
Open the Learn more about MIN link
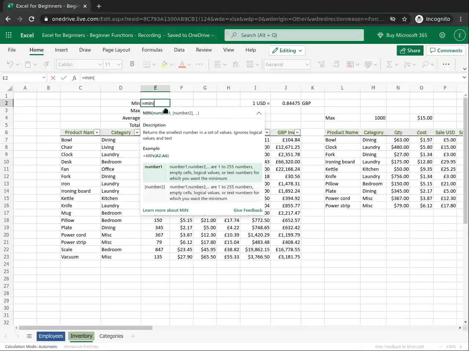[166, 210]
